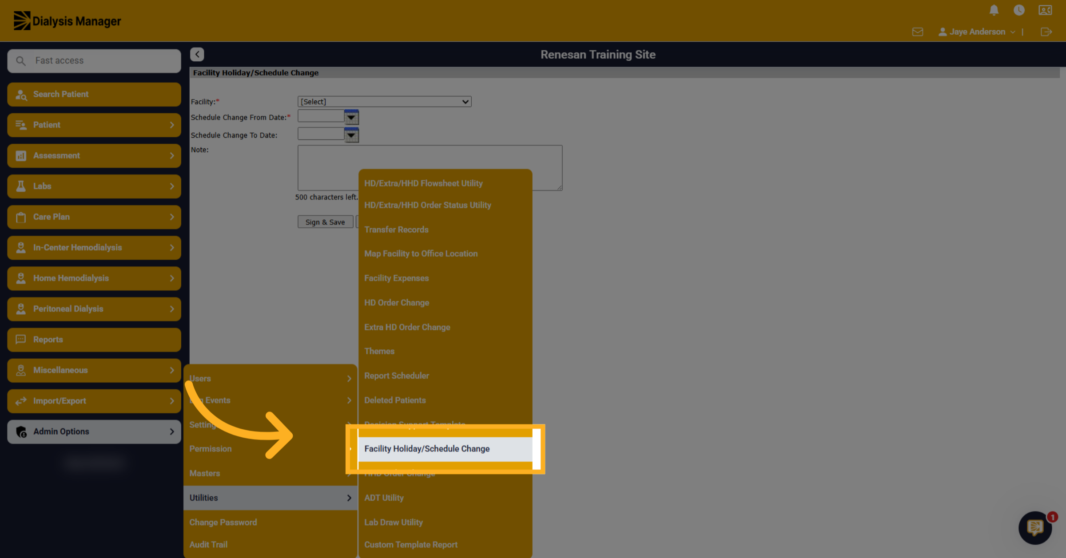Collapse the sidebar with back arrow
The image size is (1066, 558).
coord(197,54)
